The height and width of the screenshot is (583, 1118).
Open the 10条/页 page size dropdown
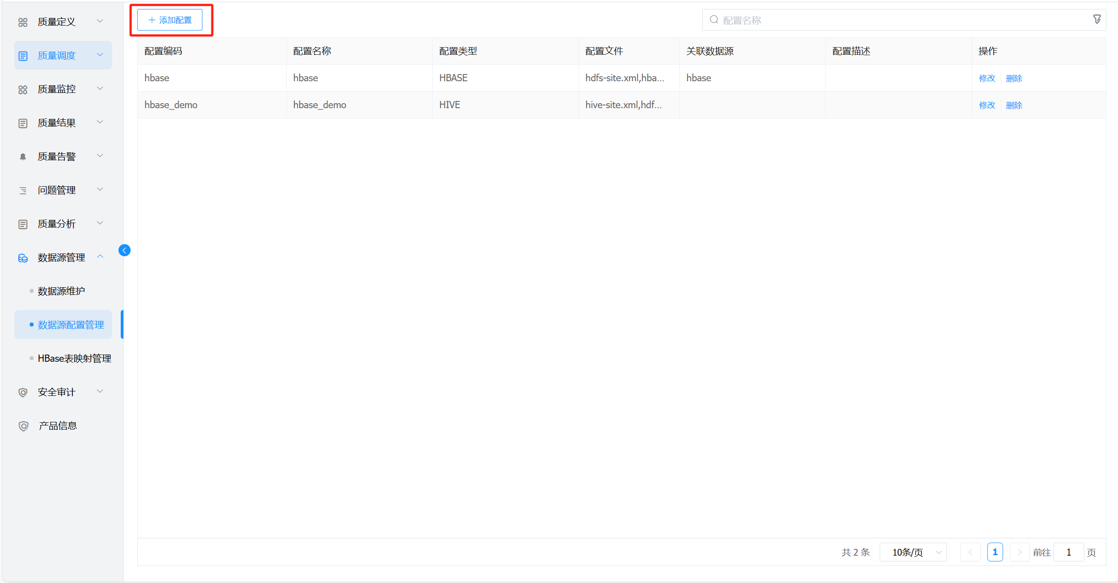point(913,552)
